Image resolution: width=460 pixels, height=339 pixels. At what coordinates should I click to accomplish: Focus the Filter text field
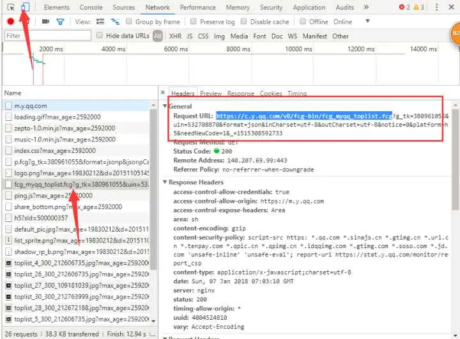[48, 36]
